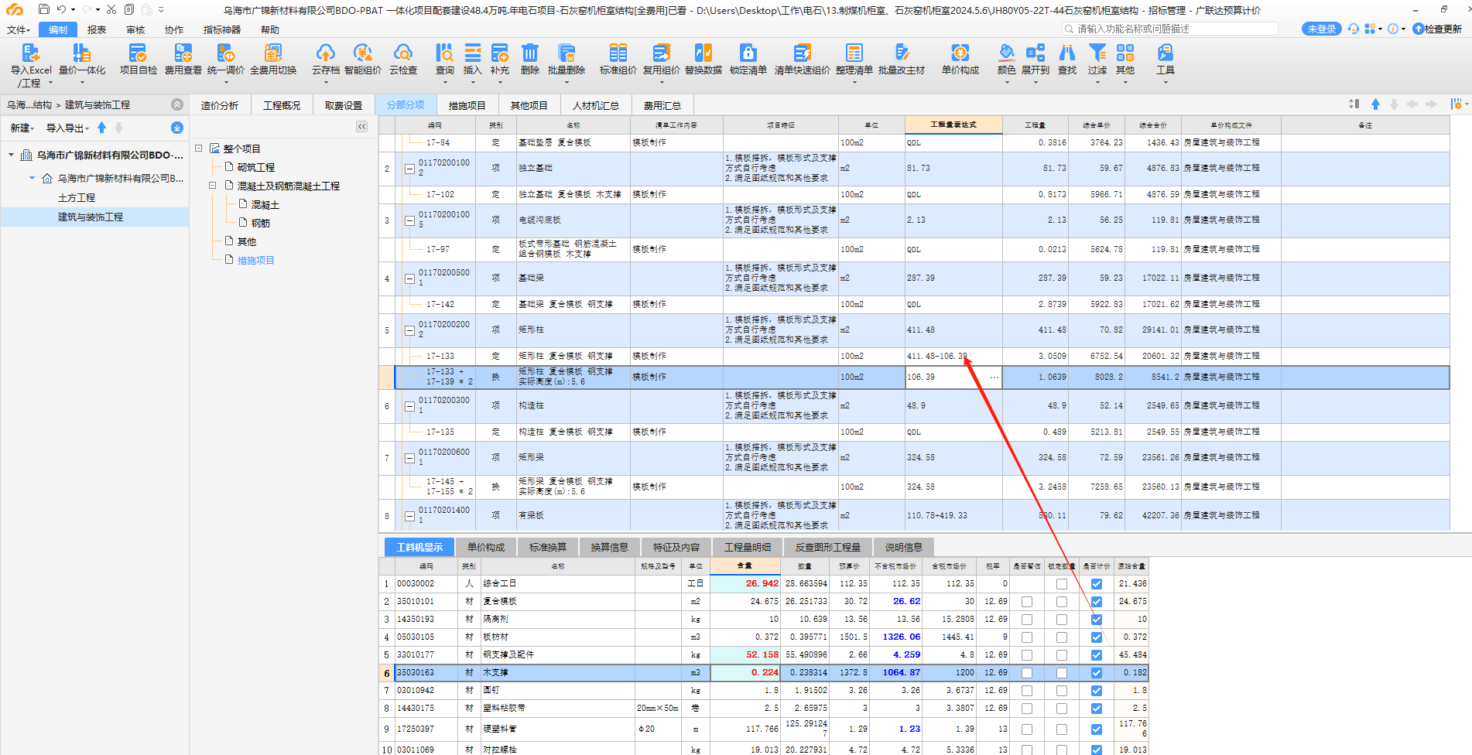Click the 查询 query icon
The width and height of the screenshot is (1472, 755).
[x=445, y=53]
